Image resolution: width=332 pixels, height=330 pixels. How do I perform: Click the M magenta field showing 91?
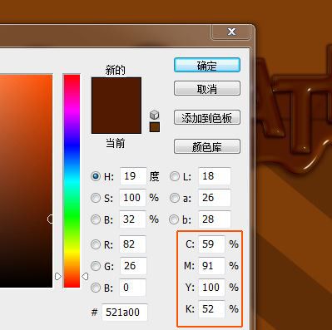(x=211, y=266)
